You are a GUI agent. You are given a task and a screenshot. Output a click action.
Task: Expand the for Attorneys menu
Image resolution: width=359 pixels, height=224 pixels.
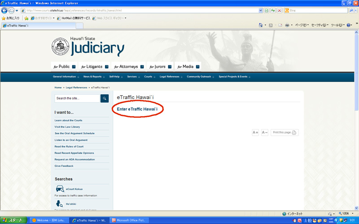129,66
